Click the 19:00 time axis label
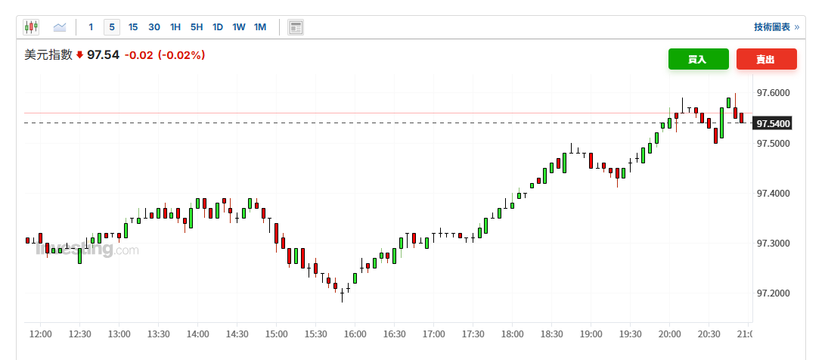825x360 pixels. (591, 334)
